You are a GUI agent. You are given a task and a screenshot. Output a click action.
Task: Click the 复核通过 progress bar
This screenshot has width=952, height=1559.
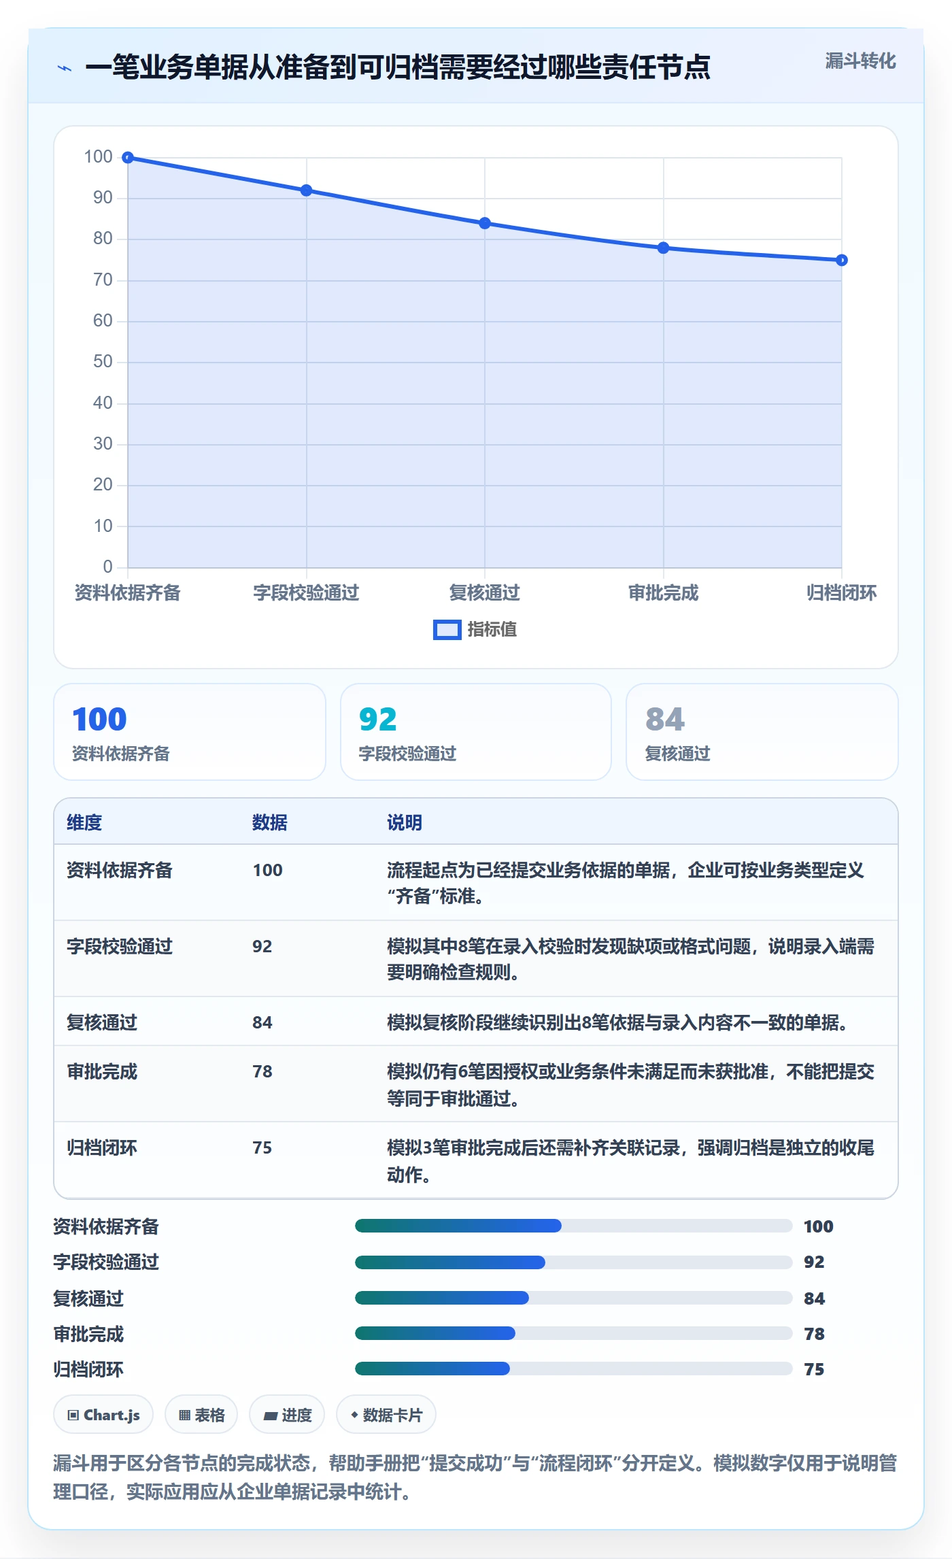574,1298
